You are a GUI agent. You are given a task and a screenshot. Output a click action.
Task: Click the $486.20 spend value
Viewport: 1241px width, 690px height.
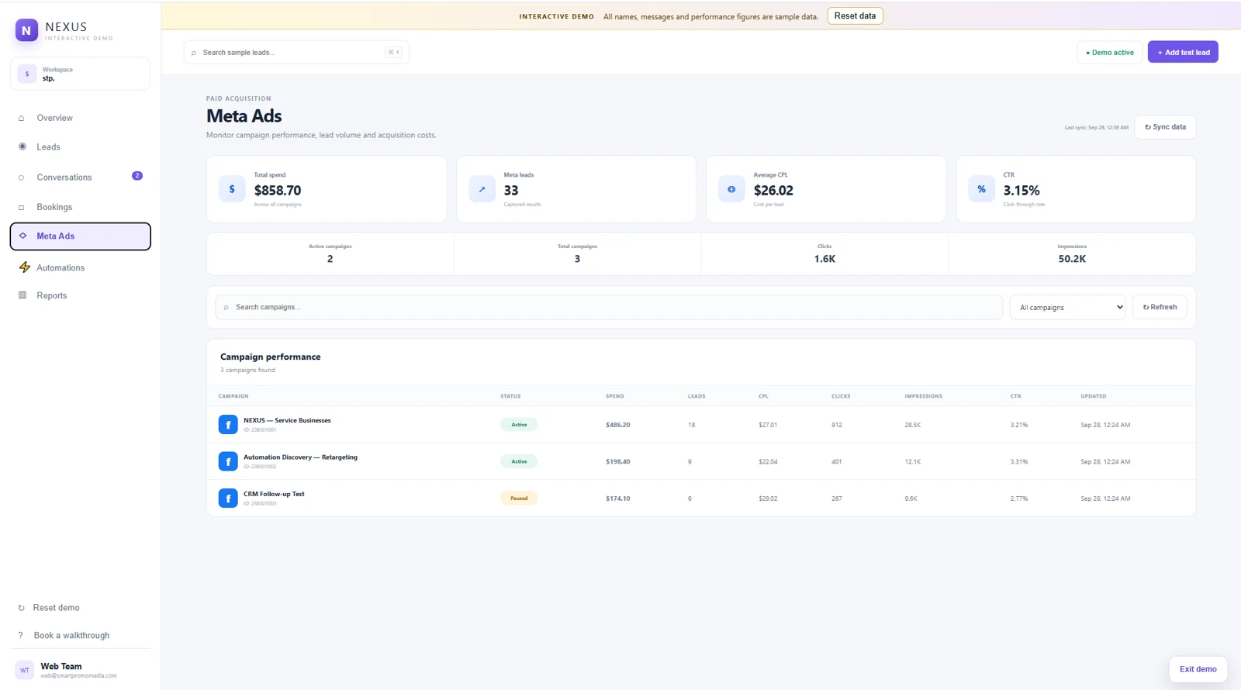618,425
